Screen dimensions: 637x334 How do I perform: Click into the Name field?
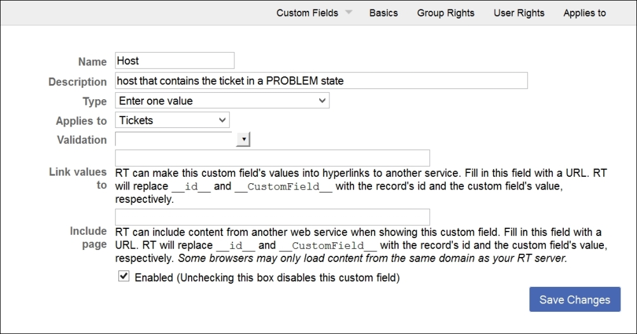pos(175,61)
